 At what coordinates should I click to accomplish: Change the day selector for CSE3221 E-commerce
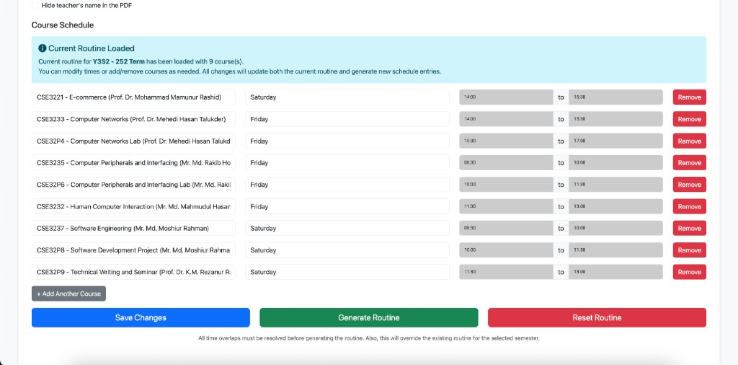tap(347, 97)
